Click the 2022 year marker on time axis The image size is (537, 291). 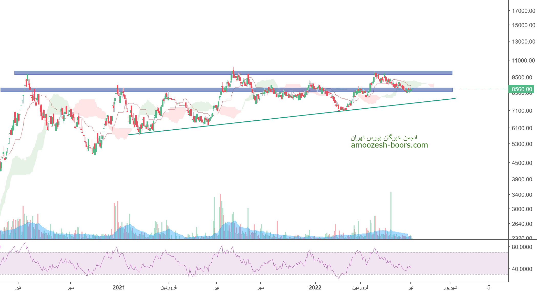(x=315, y=287)
